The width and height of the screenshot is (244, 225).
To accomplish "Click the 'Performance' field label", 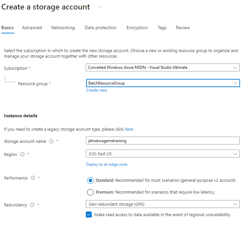I will (16, 178).
